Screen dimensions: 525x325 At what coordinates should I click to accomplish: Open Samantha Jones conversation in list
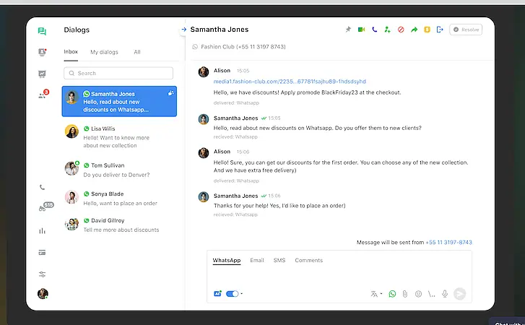[119, 101]
